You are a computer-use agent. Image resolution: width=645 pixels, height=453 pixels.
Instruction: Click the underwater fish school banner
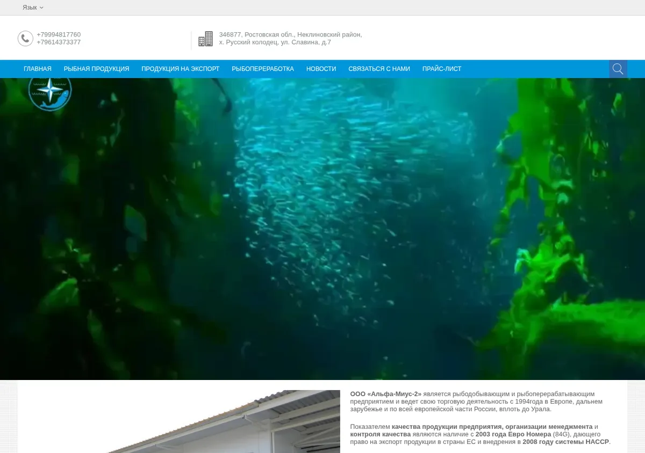322,229
